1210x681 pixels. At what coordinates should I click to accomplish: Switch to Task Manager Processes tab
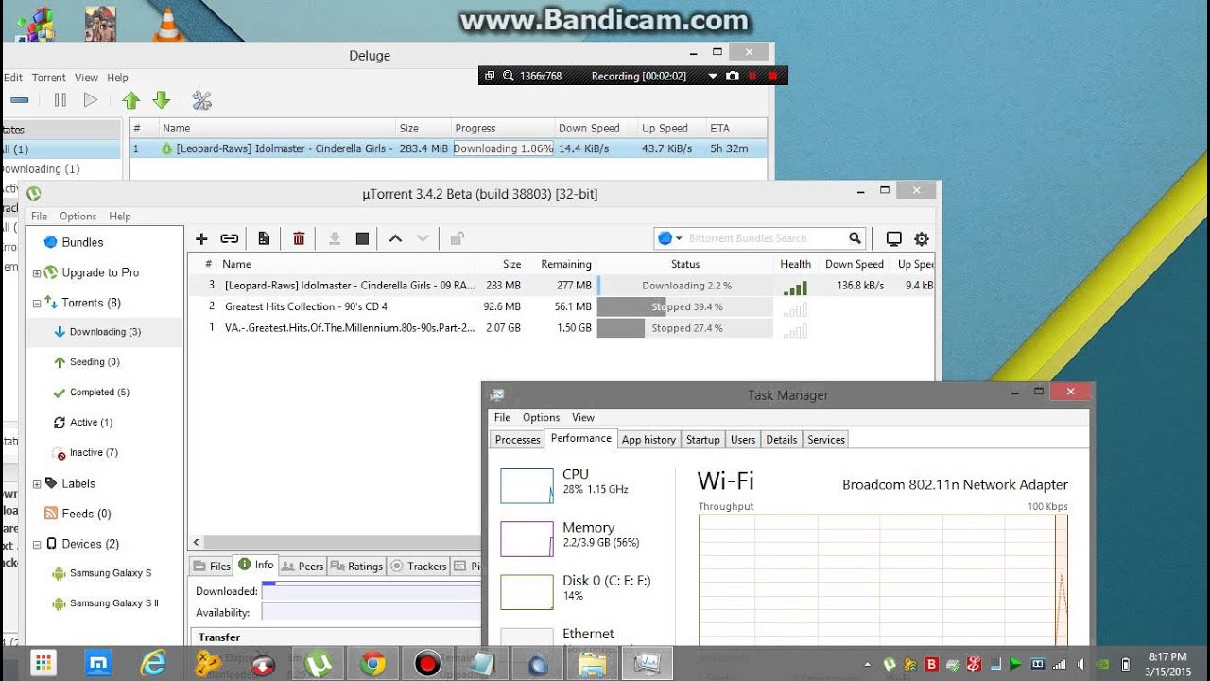[x=518, y=439]
